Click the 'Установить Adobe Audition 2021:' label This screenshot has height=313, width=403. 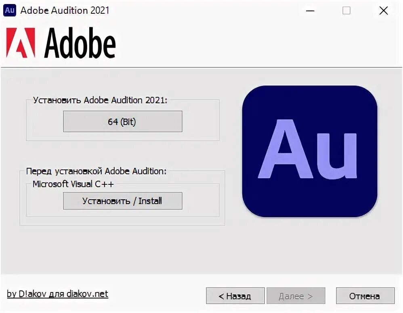coord(100,100)
